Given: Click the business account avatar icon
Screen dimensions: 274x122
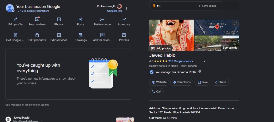Looking at the screenshot, I should (x=10, y=8).
